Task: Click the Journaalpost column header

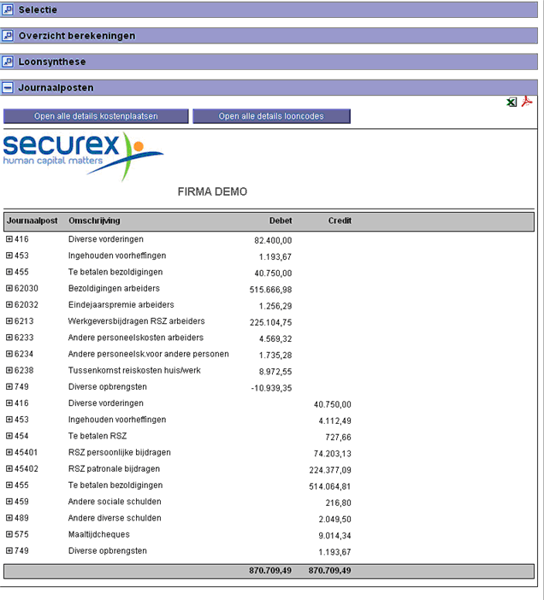Action: 33,221
